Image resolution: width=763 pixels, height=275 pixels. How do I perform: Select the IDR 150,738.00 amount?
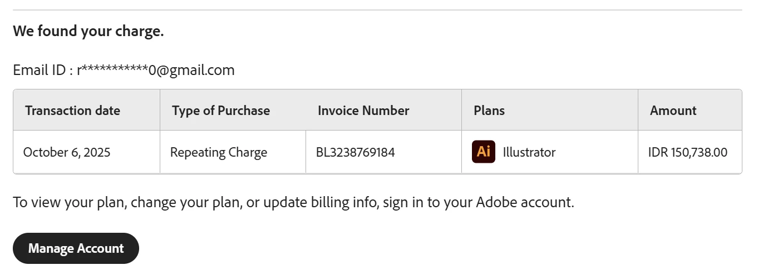(687, 152)
